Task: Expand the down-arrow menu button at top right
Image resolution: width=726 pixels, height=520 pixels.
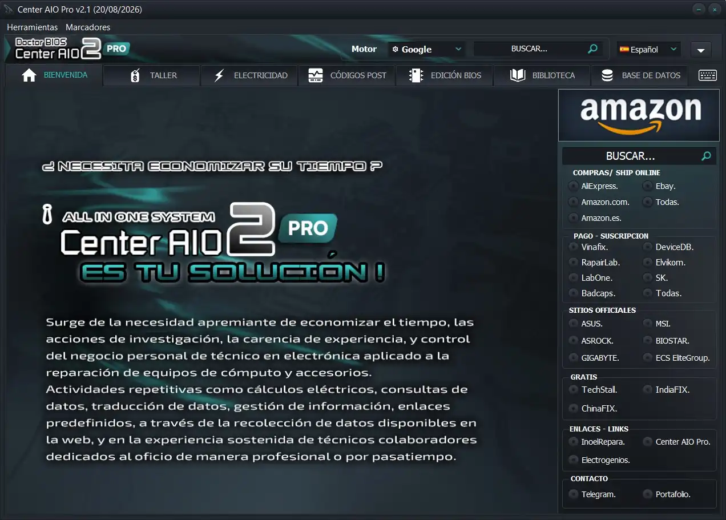Action: (x=701, y=50)
